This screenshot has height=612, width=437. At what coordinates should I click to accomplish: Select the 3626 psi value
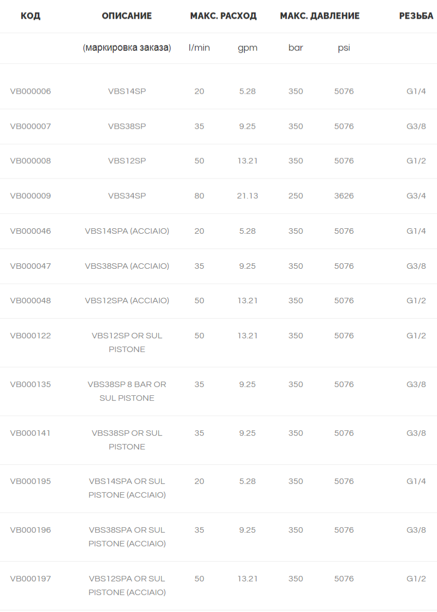click(344, 196)
